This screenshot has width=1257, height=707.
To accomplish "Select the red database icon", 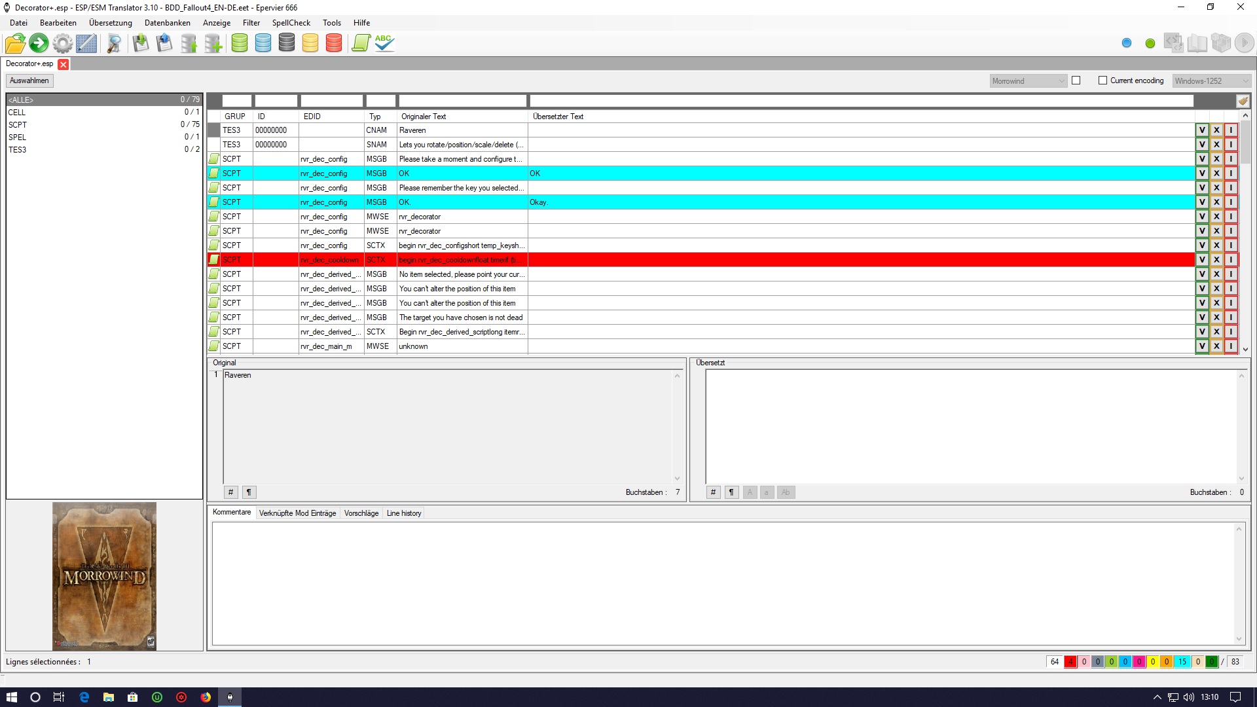I will (334, 43).
